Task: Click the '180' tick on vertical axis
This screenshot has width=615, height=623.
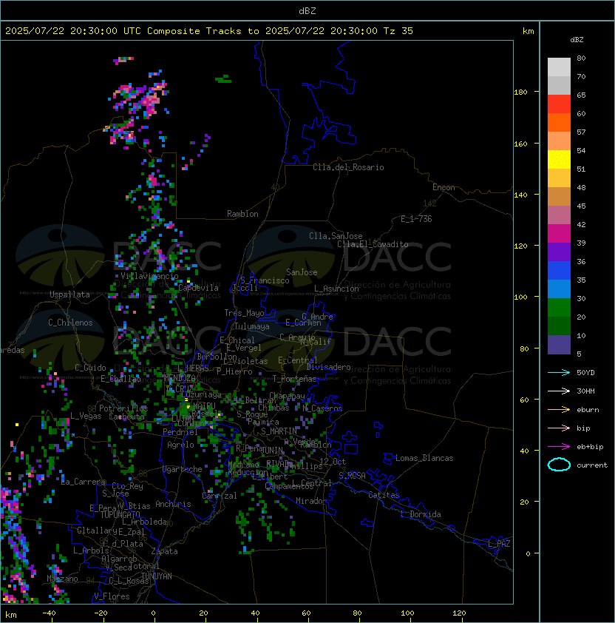Action: [x=520, y=92]
